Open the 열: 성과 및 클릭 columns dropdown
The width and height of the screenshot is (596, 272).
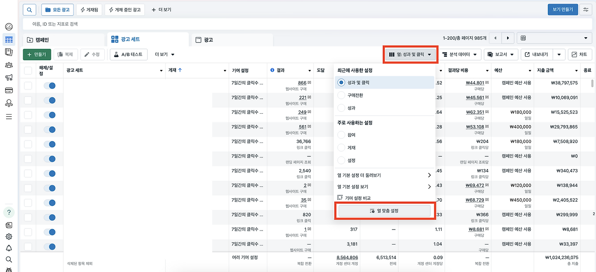click(x=410, y=54)
